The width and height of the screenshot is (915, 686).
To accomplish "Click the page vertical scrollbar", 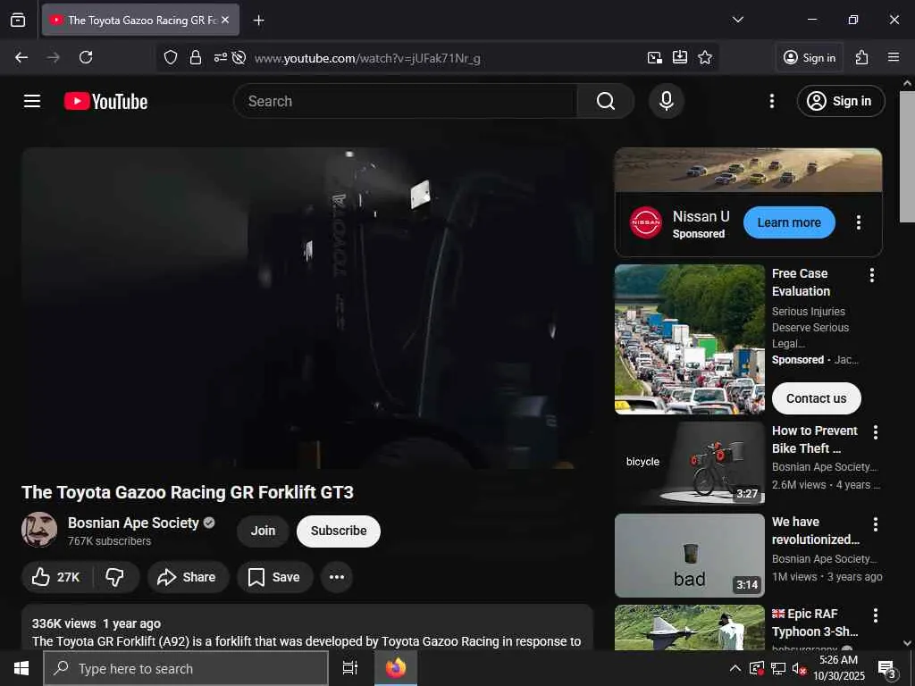I will [x=907, y=155].
